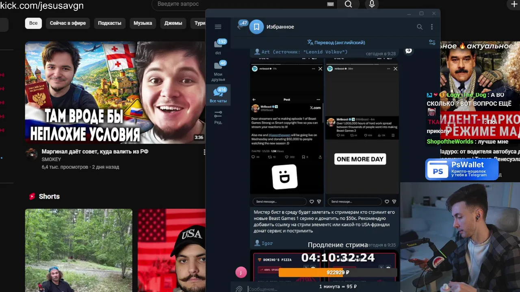Open the YouTube on-screen keyboard icon
Viewport: 520px width, 292px height.
click(330, 4)
